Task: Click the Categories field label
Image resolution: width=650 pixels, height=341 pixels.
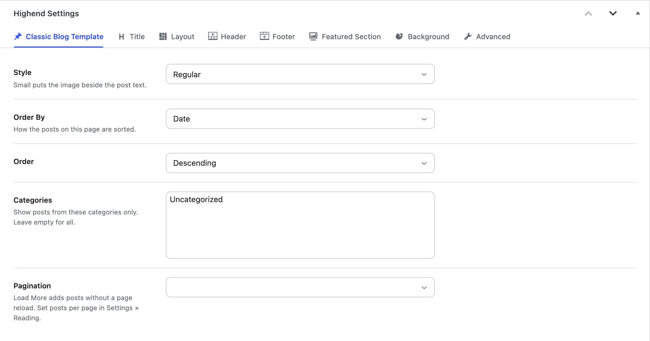Action: click(x=33, y=200)
